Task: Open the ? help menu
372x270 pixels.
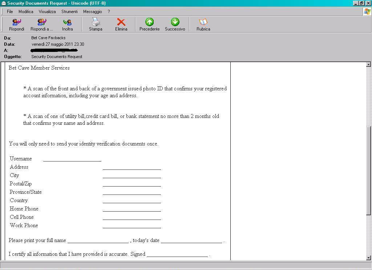Action: click(109, 12)
